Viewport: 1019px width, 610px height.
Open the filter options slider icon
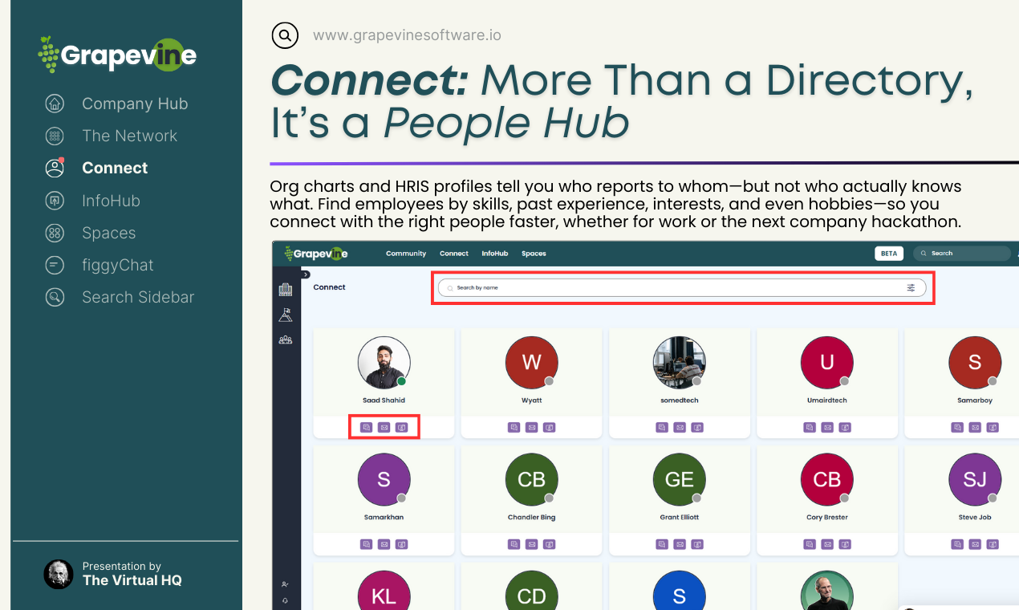pyautogui.click(x=911, y=287)
